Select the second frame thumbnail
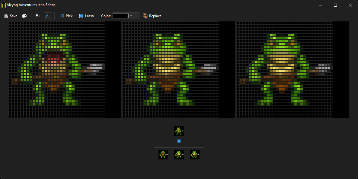The image size is (358, 179). 179,155
